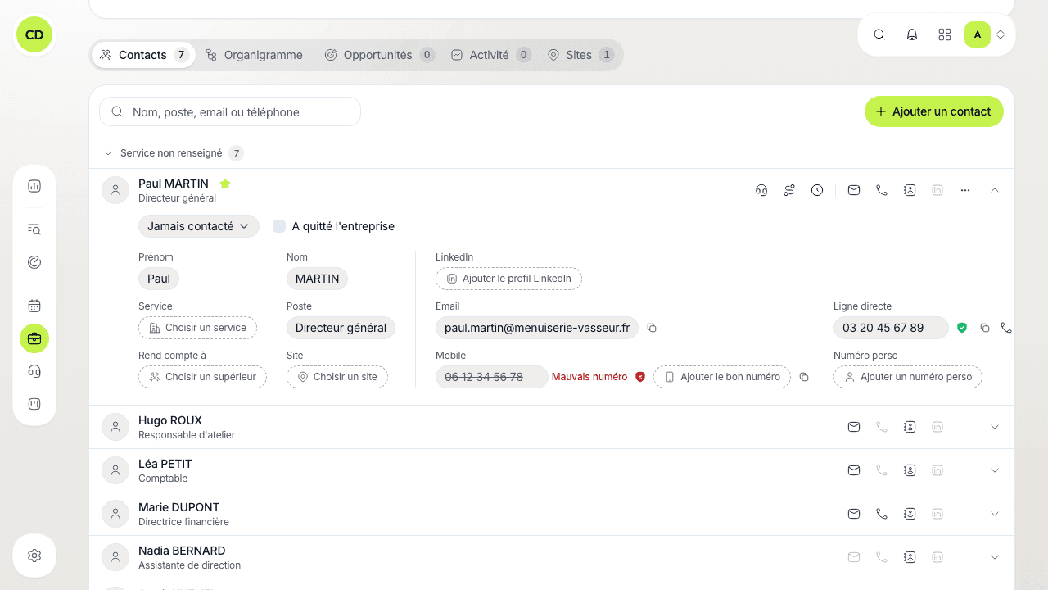The height and width of the screenshot is (590, 1048).
Task: Open the account switcher chevrons near avatar A
Action: pyautogui.click(x=1001, y=34)
